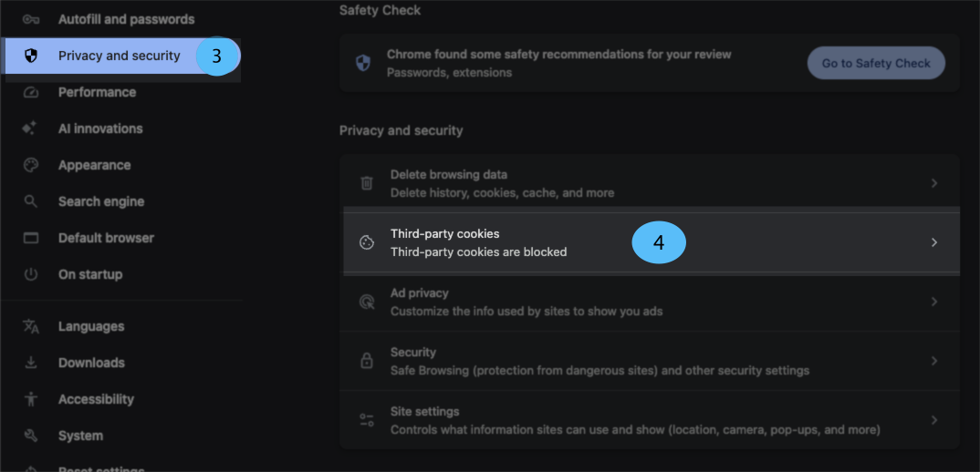
Task: Click the Go to Safety Check button
Action: click(x=876, y=63)
